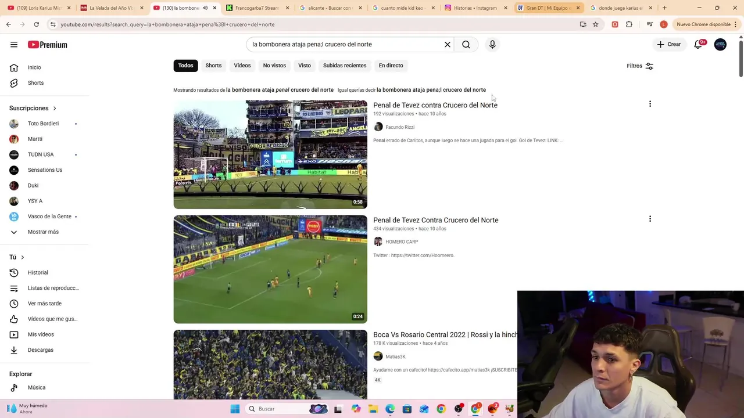Click the YouTube Premium logo
This screenshot has width=744, height=418.
[x=48, y=45]
